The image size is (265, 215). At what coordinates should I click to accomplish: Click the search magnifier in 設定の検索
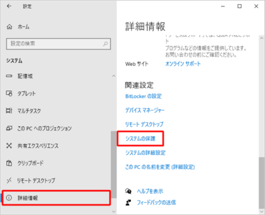click(x=105, y=44)
